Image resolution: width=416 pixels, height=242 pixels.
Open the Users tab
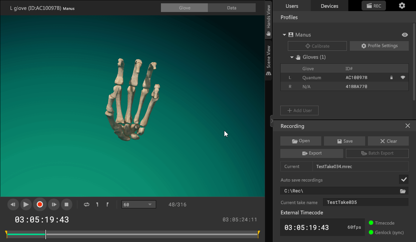pyautogui.click(x=292, y=6)
